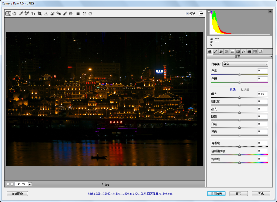The height and width of the screenshot is (202, 277).
Task: Click the 曝光 slider handle
Action: click(239, 97)
